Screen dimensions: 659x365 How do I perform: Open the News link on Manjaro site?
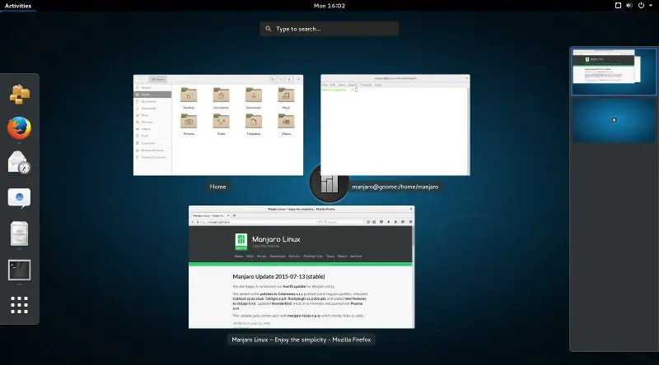239,256
